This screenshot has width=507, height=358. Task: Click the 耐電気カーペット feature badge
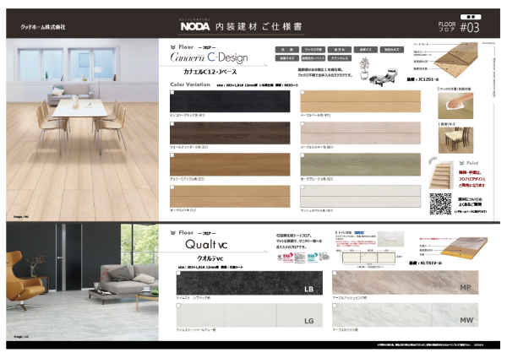313,58
